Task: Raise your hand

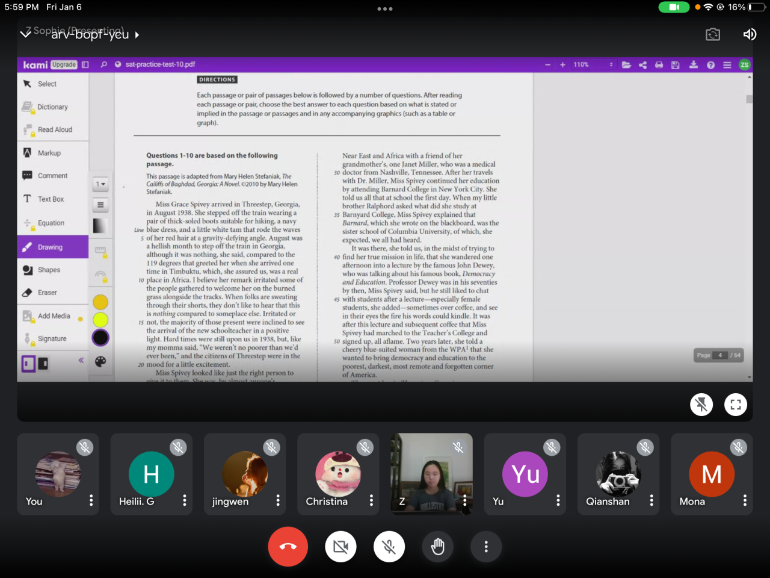Action: [x=438, y=547]
